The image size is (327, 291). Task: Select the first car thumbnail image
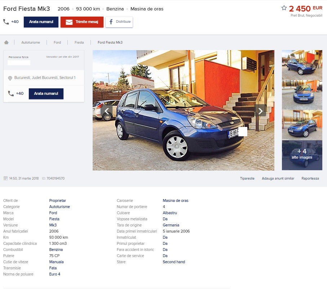pos(302,65)
